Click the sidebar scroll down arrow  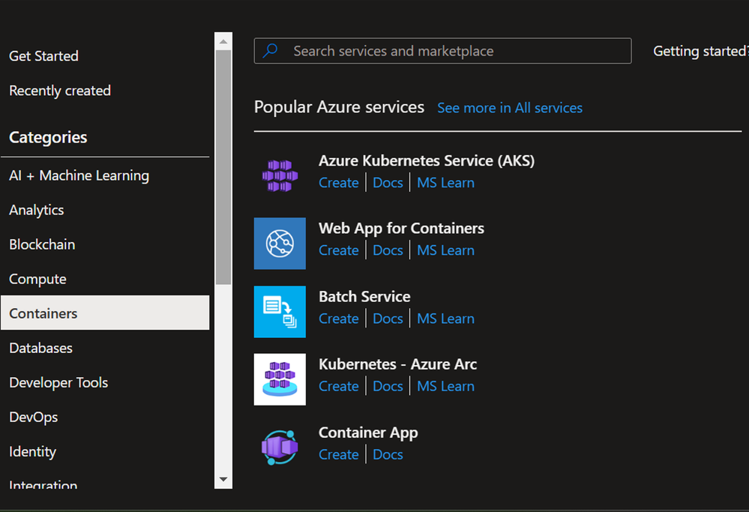[223, 480]
